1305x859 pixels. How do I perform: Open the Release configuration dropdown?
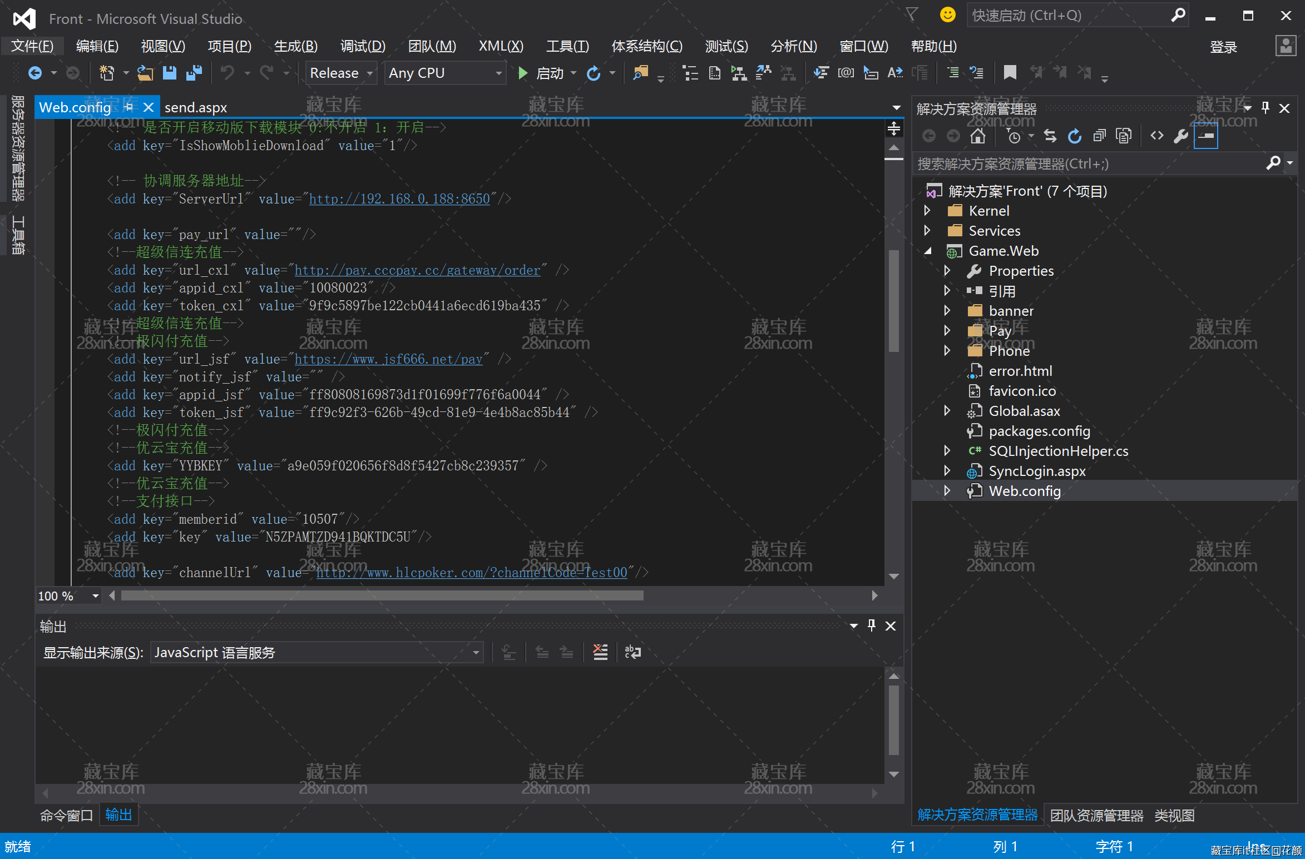369,73
